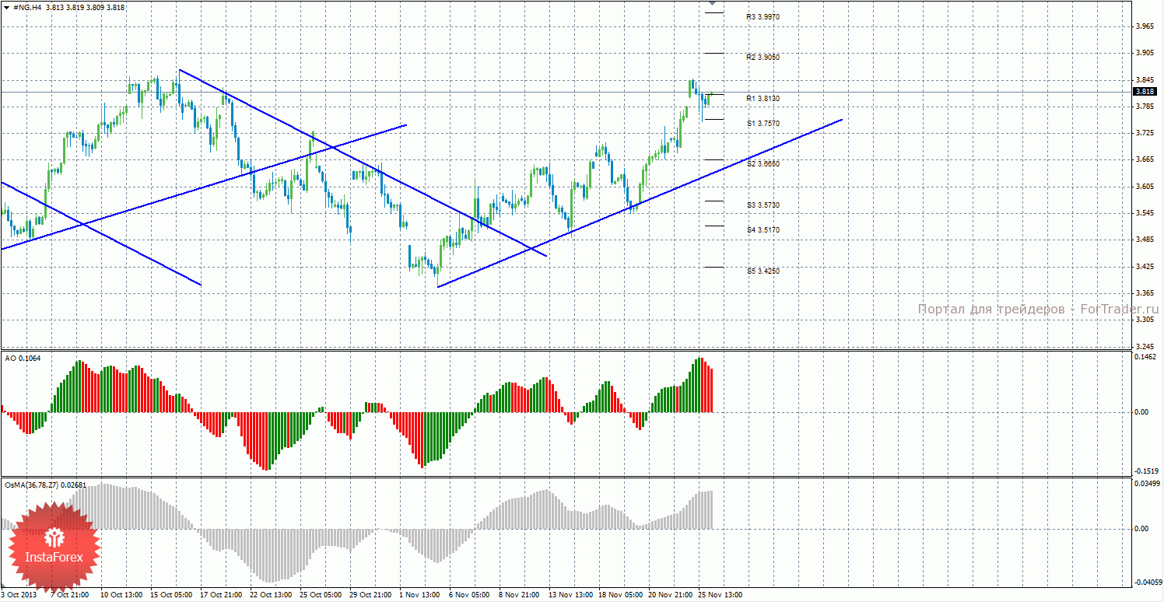Click the 3.845 price axis value

1145,80
